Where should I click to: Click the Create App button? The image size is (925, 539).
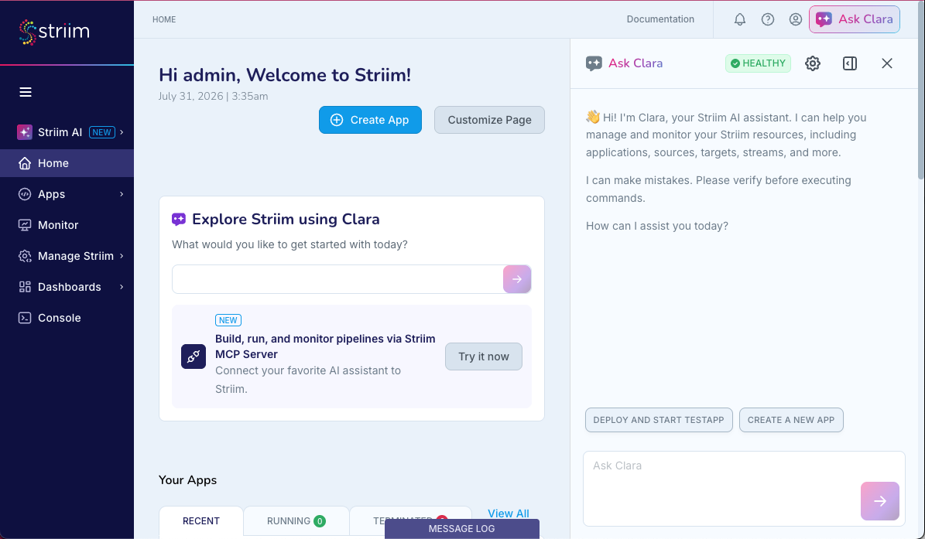[x=371, y=120]
